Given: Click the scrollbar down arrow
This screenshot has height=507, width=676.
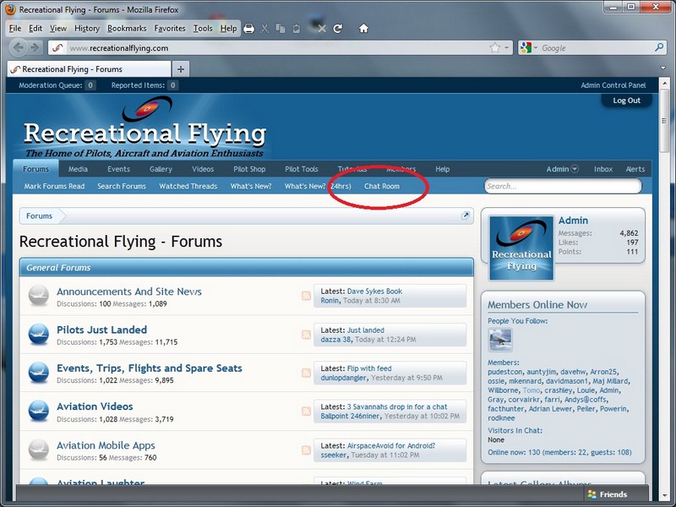Looking at the screenshot, I should pos(664,496).
